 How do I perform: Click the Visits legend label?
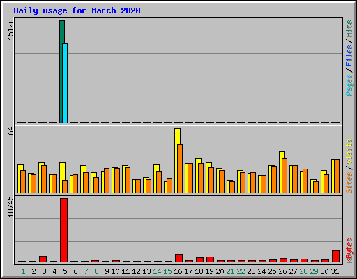tap(349, 152)
